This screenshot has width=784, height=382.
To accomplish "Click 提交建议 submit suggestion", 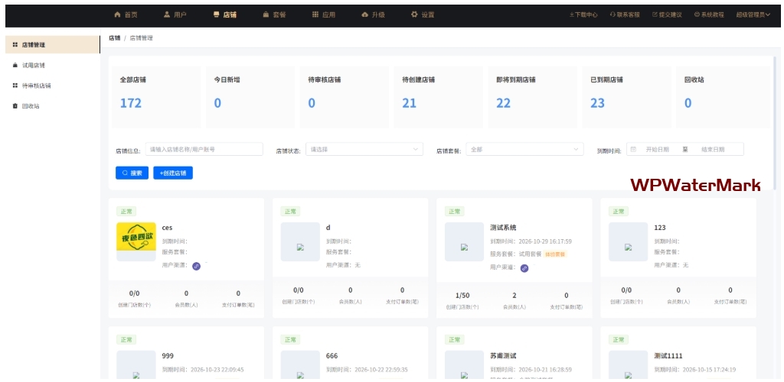I will pos(666,15).
